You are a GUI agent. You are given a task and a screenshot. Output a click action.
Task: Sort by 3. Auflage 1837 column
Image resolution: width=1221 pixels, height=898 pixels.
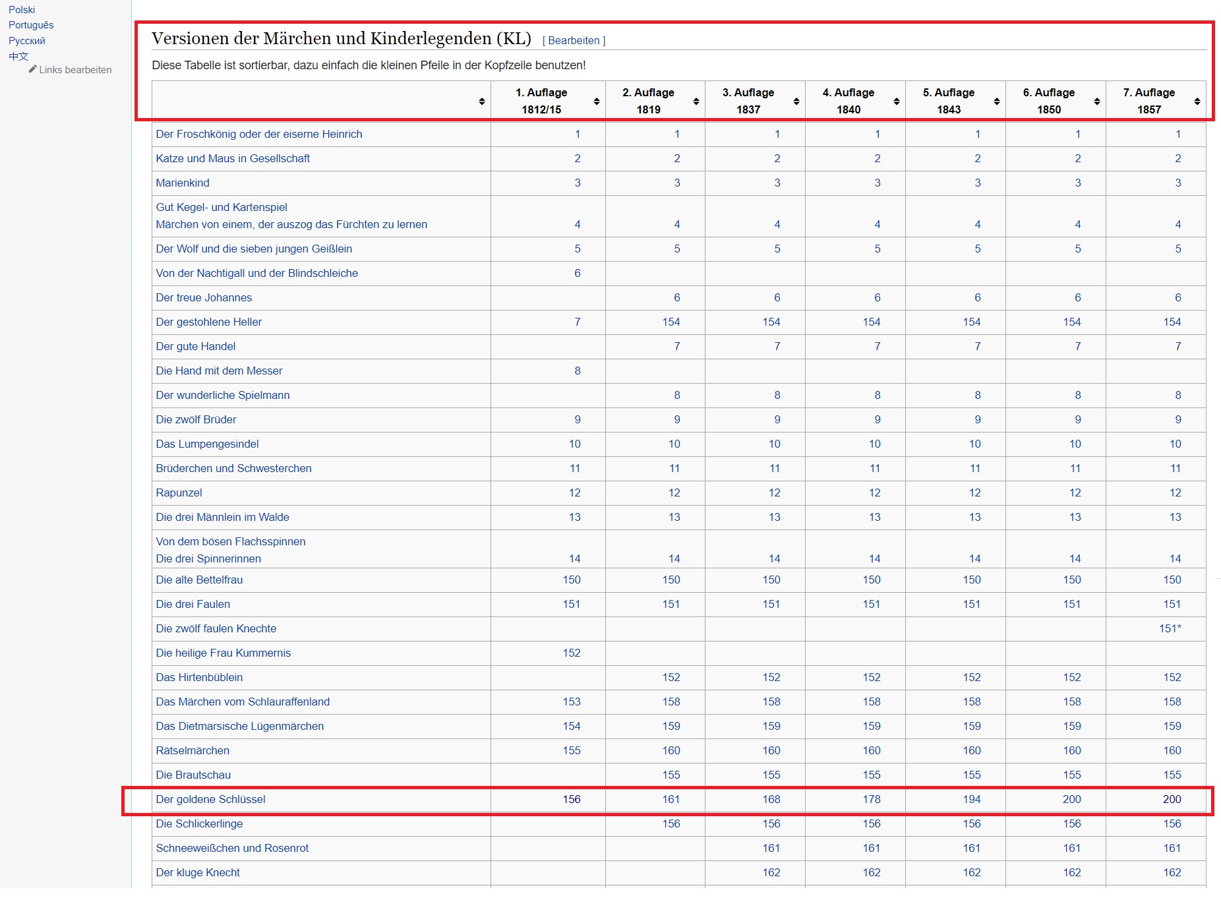[796, 101]
